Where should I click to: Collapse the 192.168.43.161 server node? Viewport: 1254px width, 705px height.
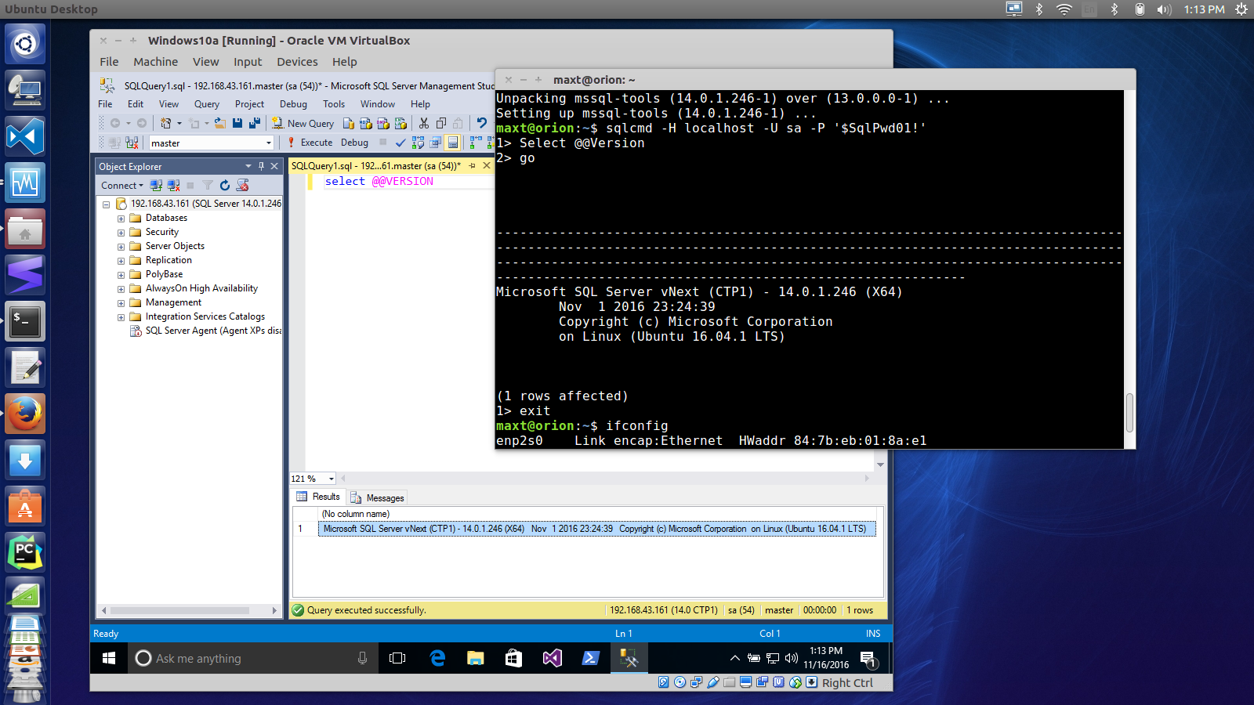[106, 204]
